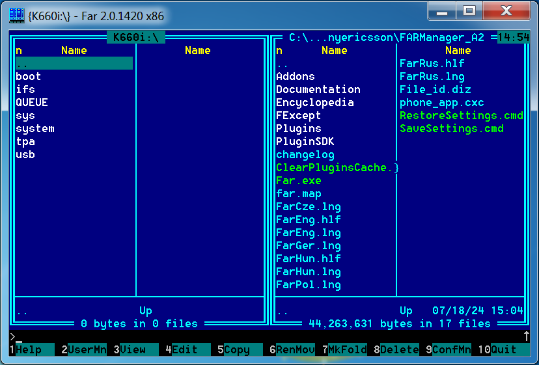
Task: Select the File_id.diz file
Action: tap(435, 89)
